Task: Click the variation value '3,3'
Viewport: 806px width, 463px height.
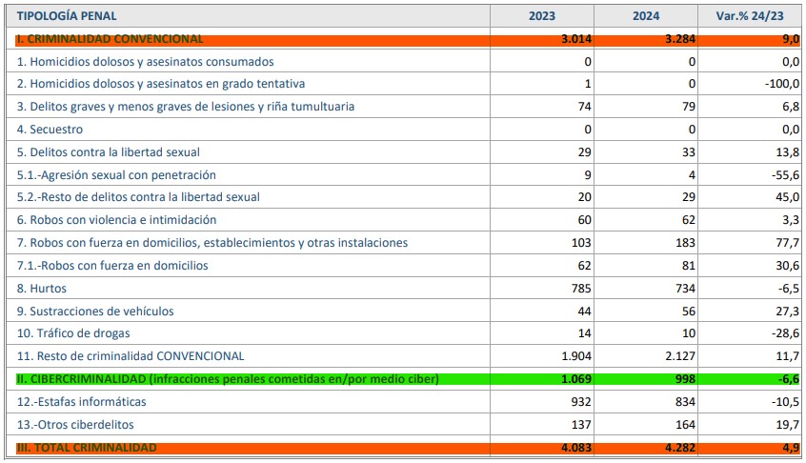Action: coord(791,220)
